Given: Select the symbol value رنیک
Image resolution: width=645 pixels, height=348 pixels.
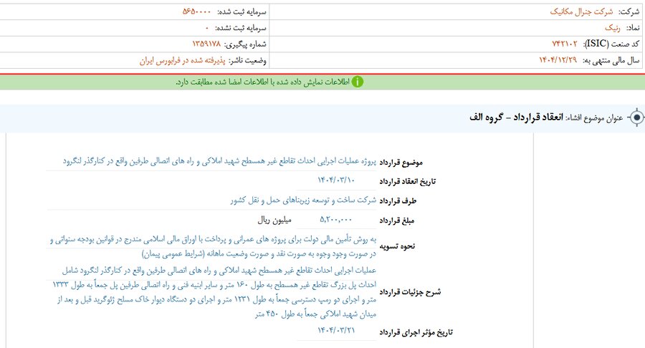Looking at the screenshot, I should pos(613,28).
